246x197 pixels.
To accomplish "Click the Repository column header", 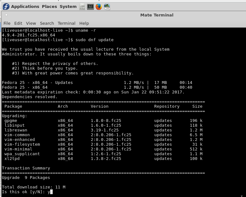I will 167,106.
